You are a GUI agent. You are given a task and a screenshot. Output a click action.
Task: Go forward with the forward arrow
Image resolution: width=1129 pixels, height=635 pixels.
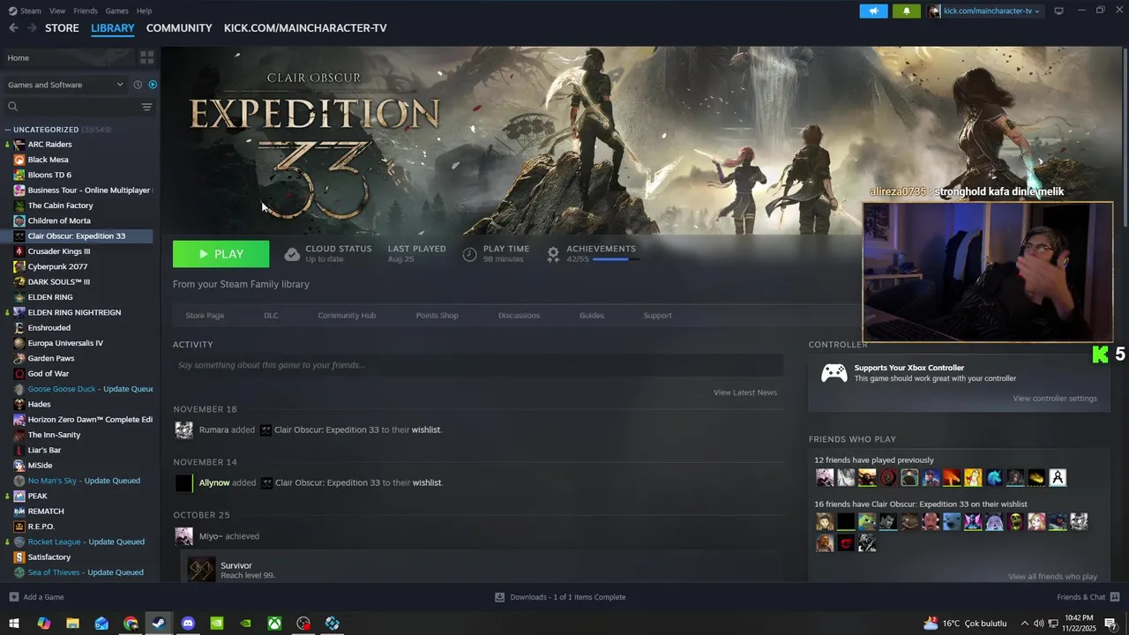(32, 28)
